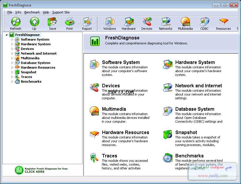Expand the Database System tree node

(12, 63)
